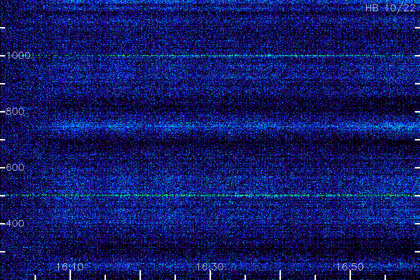Click the time tick mark below 16:50

click(350, 275)
